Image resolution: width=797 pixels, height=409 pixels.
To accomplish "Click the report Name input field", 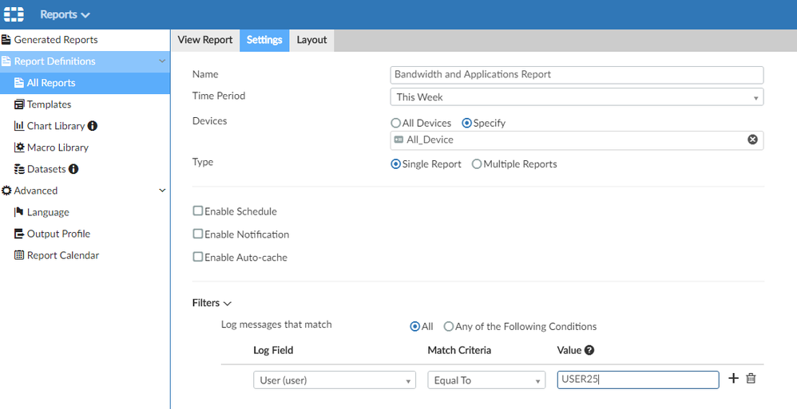I will click(x=577, y=75).
